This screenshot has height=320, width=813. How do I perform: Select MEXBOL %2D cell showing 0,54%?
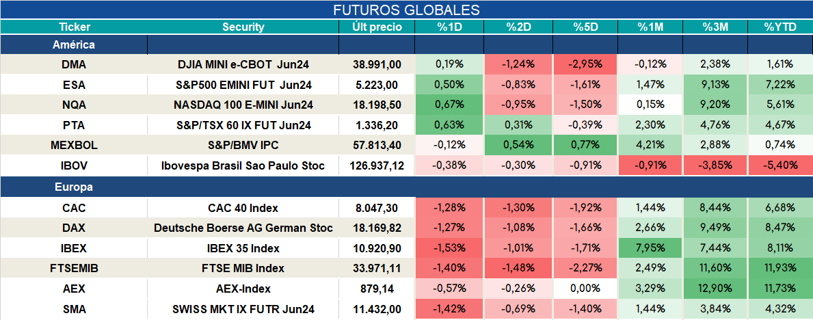(x=518, y=146)
